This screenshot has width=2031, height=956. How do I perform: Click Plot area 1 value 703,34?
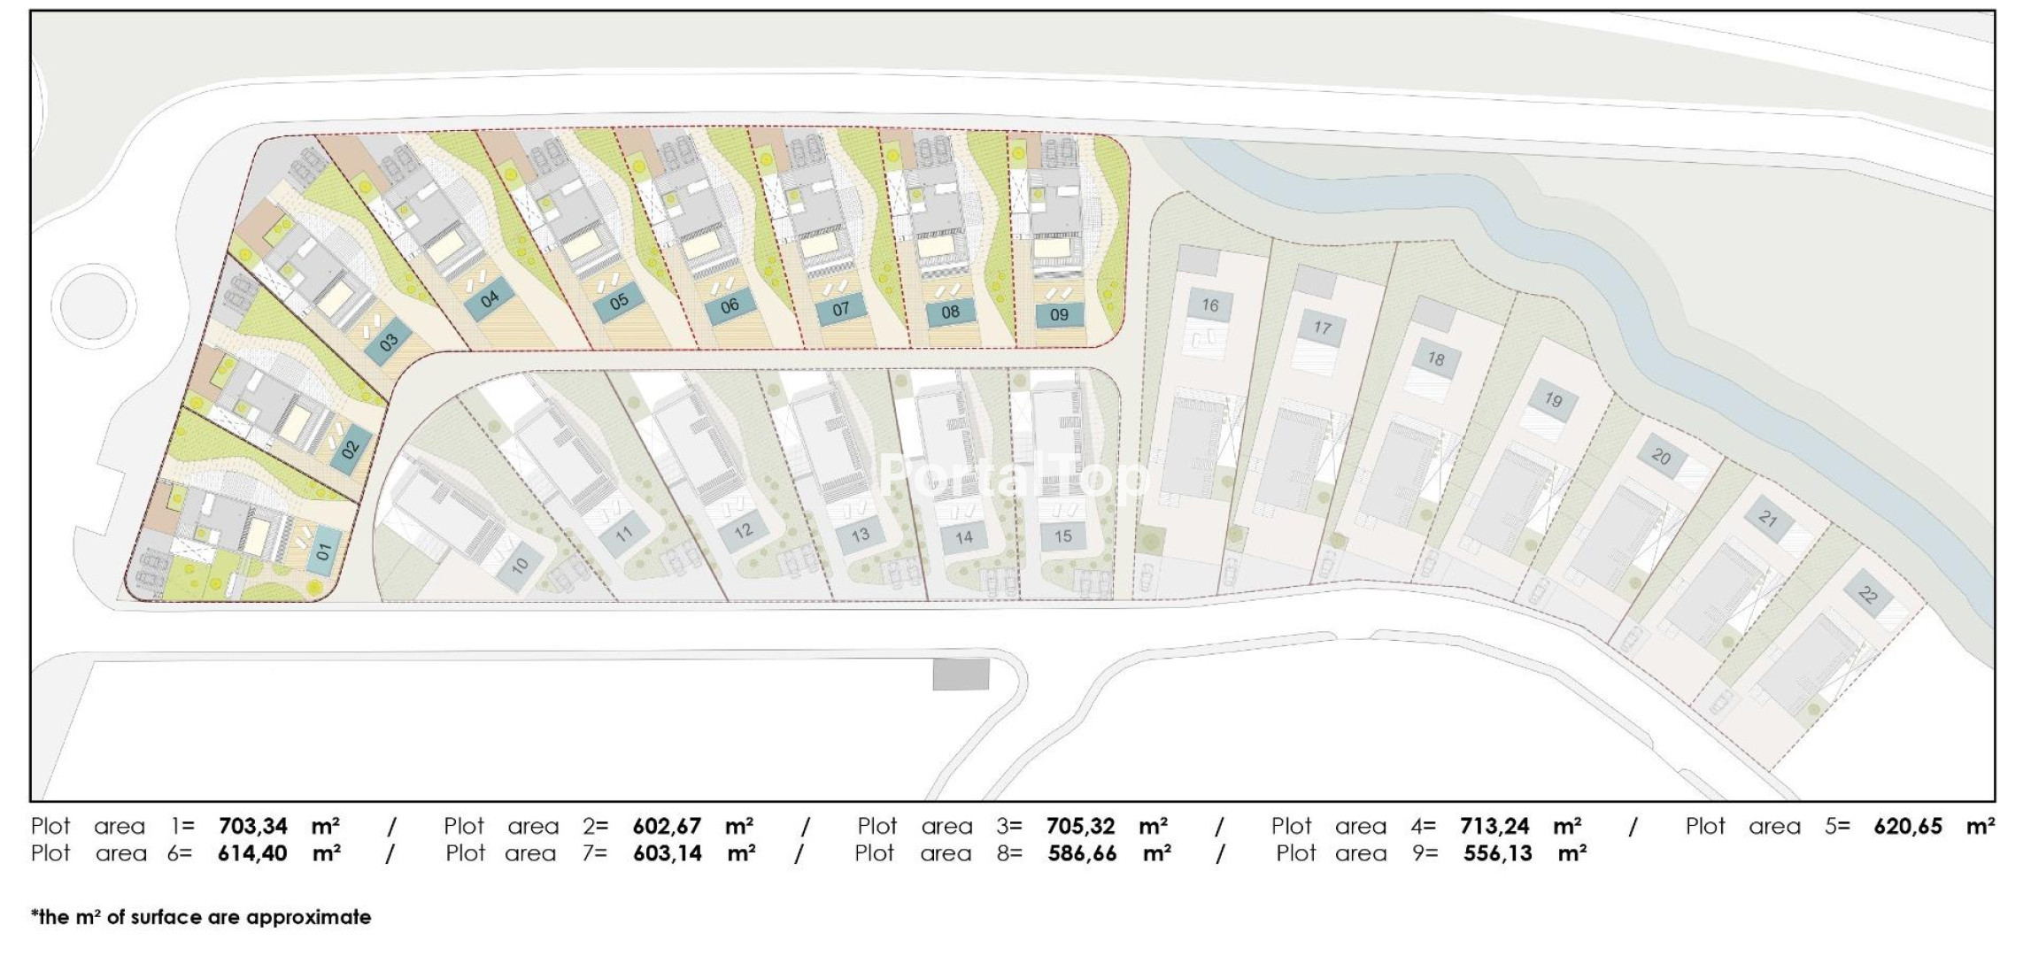tap(253, 827)
